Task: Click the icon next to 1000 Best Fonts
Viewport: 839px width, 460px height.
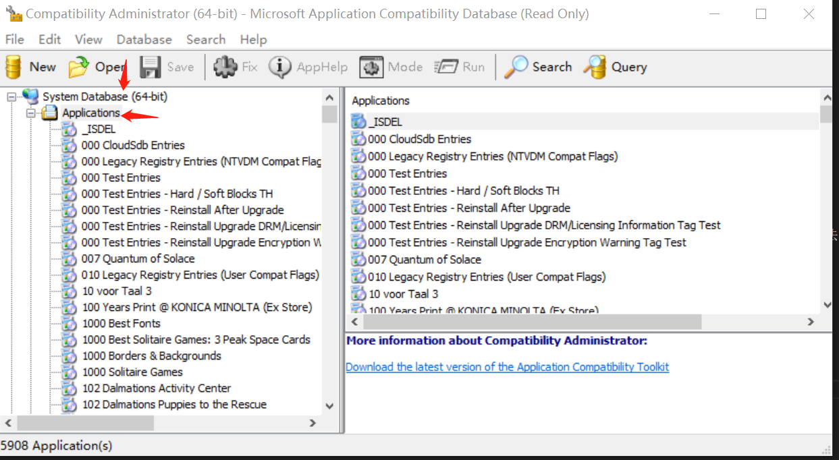Action: click(70, 323)
